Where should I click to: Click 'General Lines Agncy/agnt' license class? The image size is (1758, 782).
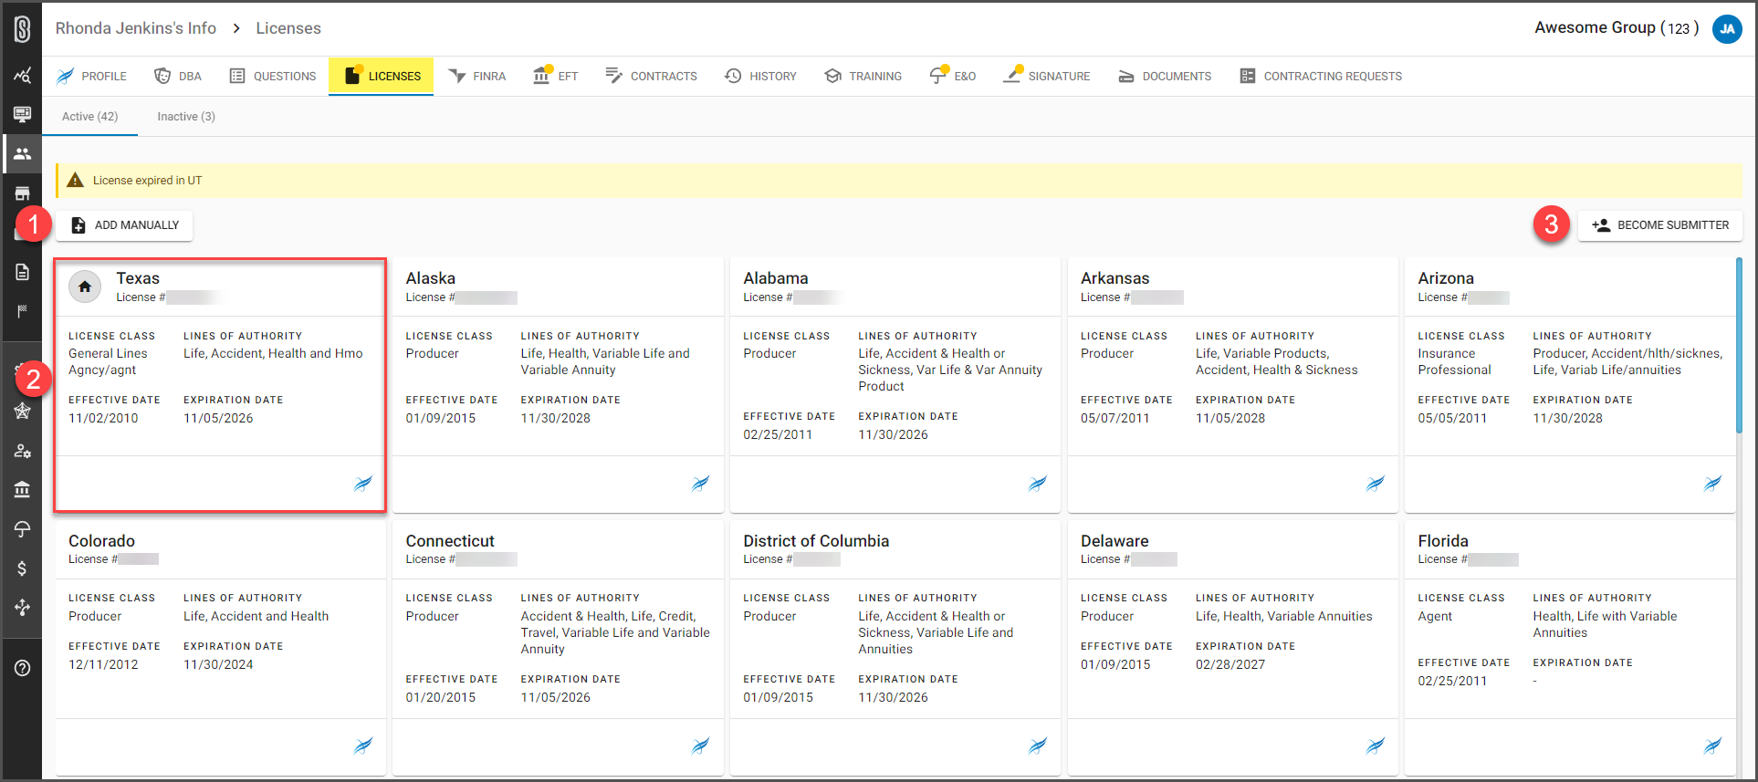108,361
